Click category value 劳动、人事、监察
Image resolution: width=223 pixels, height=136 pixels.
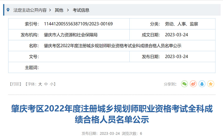181,24
